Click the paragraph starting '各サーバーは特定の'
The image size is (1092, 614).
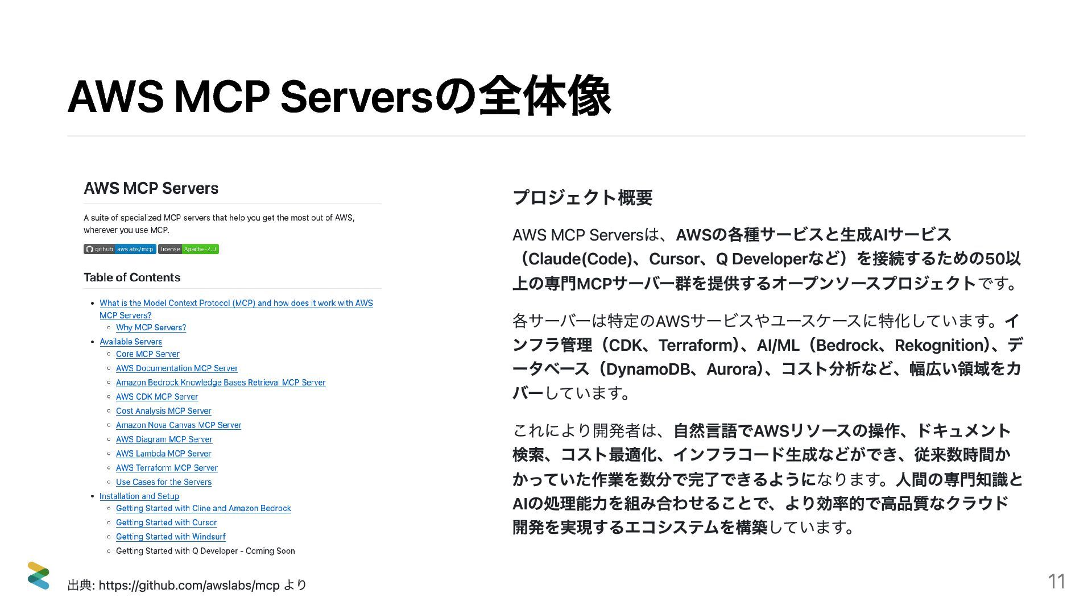pos(768,357)
